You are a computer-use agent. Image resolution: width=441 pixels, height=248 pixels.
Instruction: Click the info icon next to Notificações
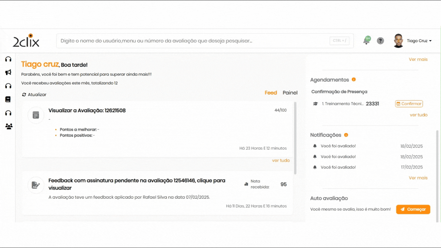[346, 135]
